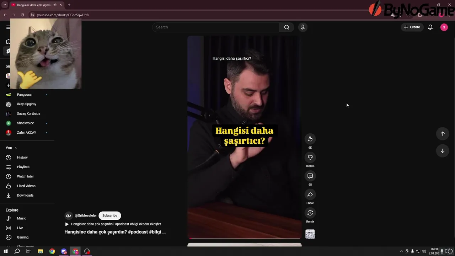Close the Hangisine daha çok şaşırdın tab
The width and height of the screenshot is (455, 256).
pos(61,5)
